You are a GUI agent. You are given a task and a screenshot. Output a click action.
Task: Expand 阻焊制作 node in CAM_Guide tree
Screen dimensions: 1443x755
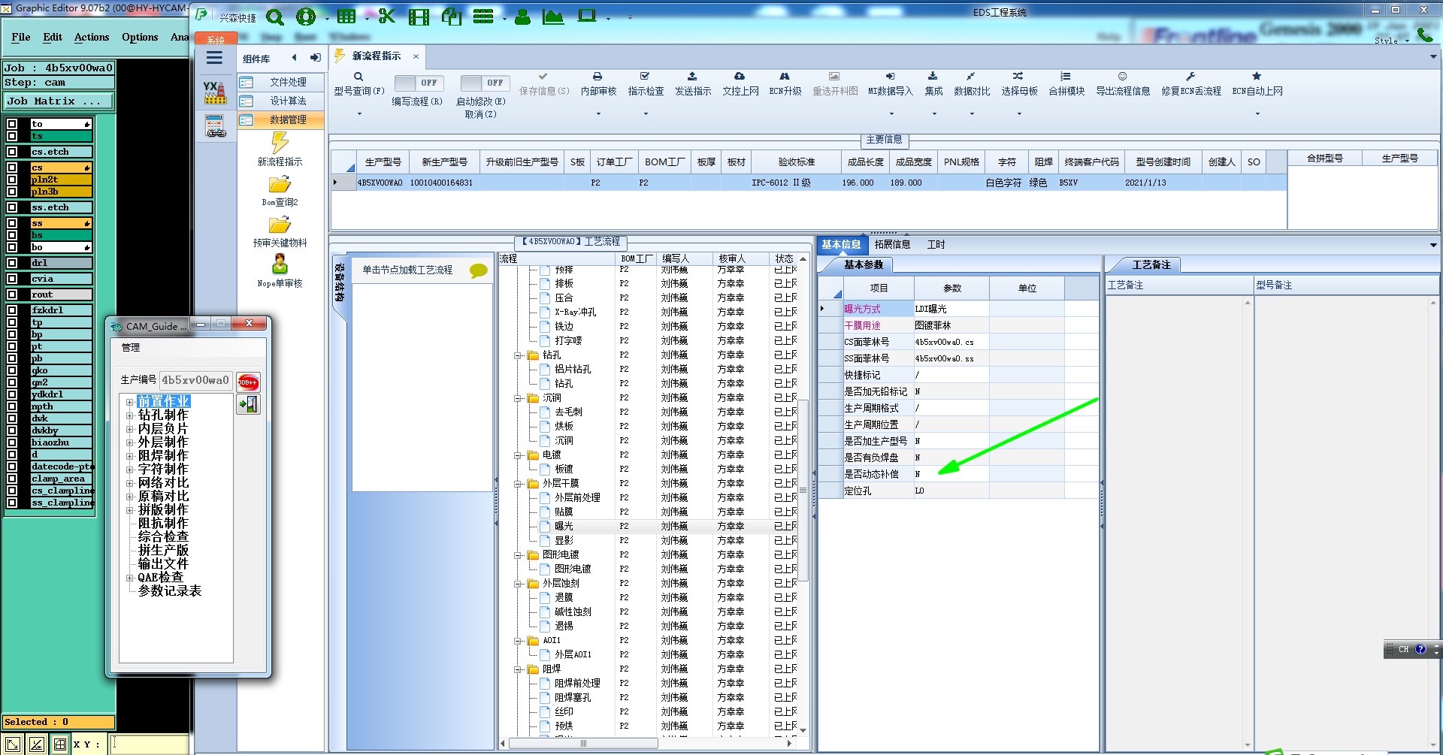[x=129, y=456]
